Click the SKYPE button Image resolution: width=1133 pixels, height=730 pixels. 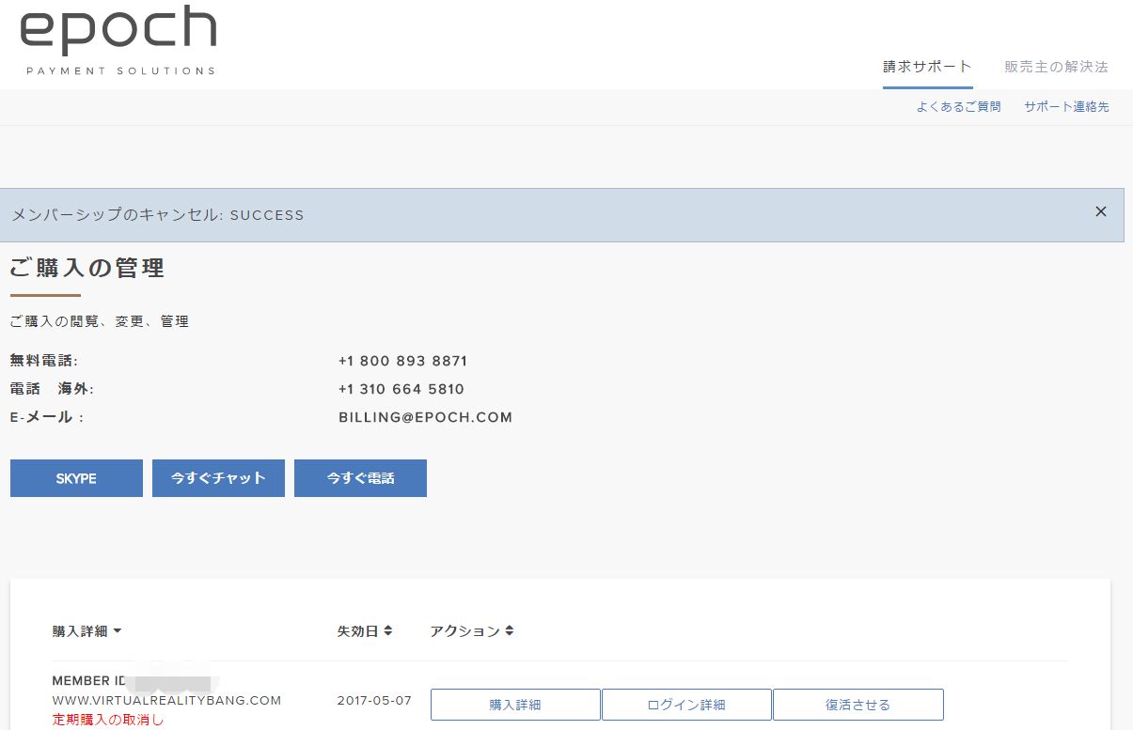(76, 478)
